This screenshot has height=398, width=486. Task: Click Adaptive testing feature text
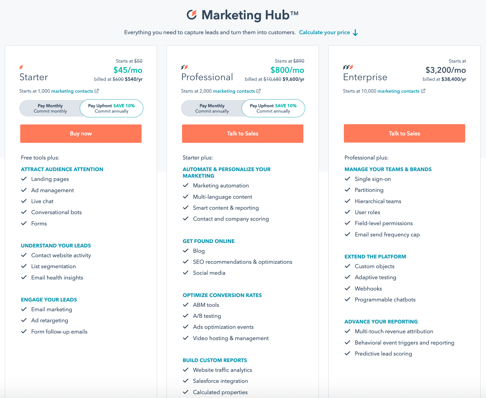375,277
